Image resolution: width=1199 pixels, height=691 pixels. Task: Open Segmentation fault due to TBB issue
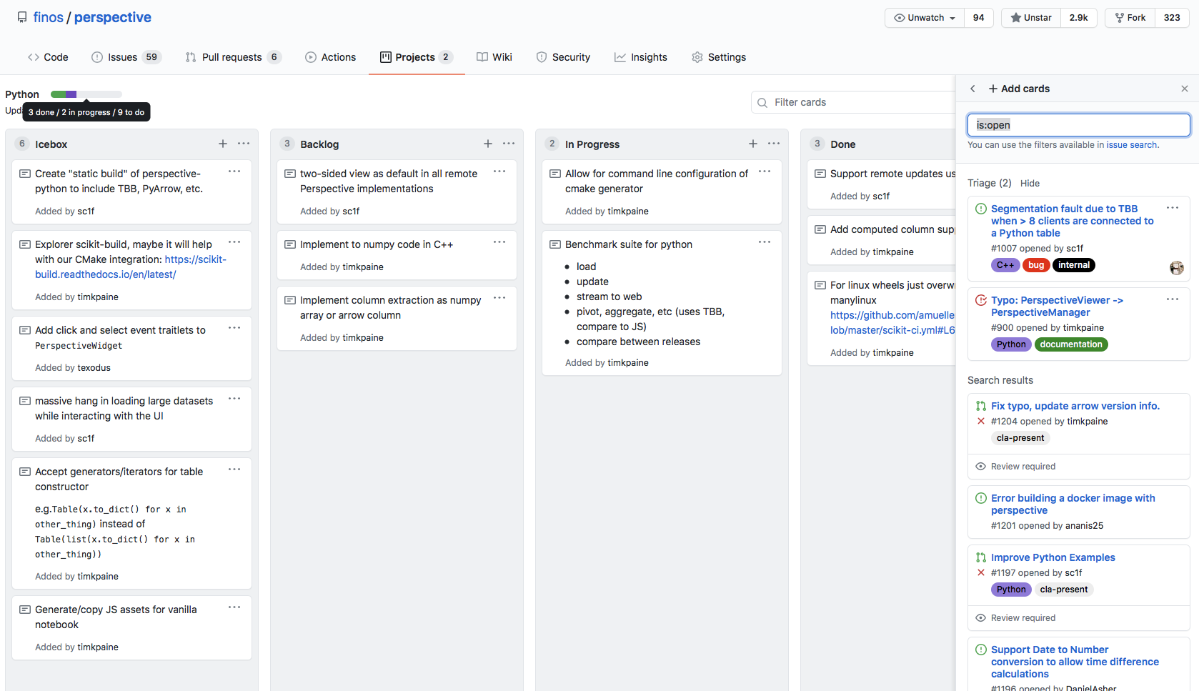click(1072, 221)
